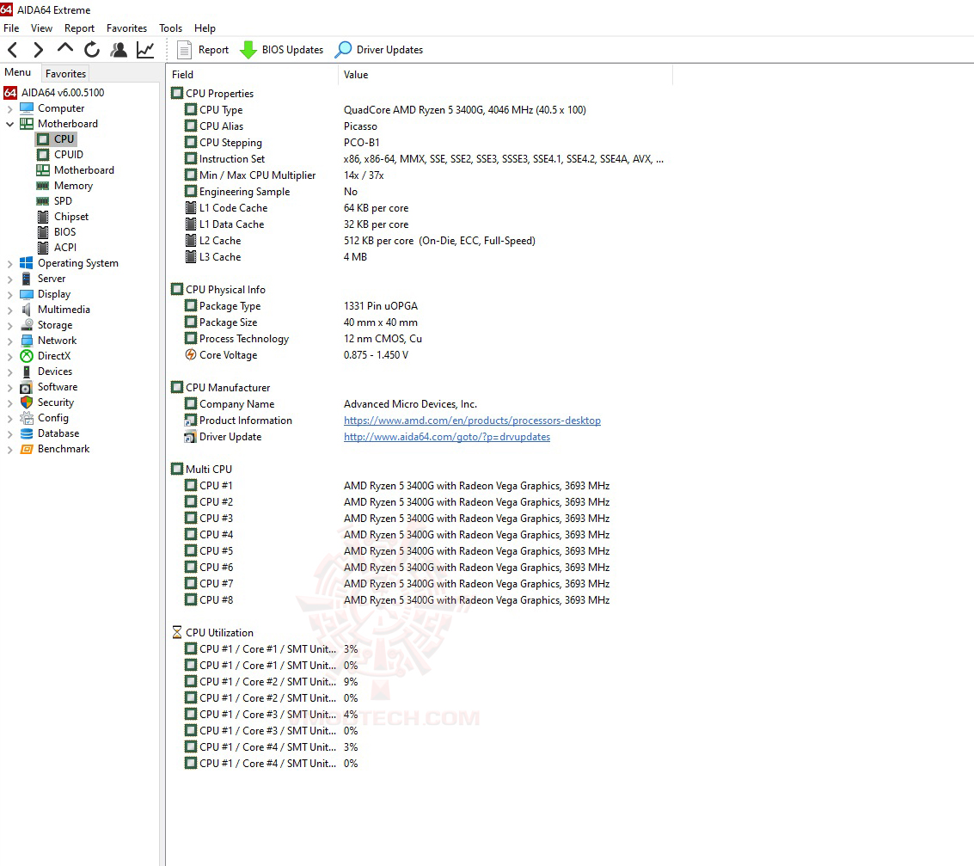This screenshot has height=866, width=974.
Task: Open the AMD desktop processors product link
Action: tap(472, 421)
